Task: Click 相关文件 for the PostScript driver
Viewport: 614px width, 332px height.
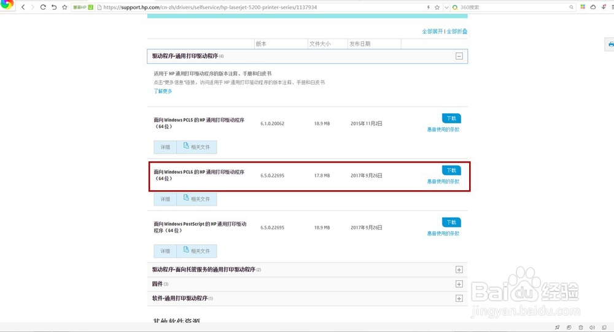Action: [196, 252]
